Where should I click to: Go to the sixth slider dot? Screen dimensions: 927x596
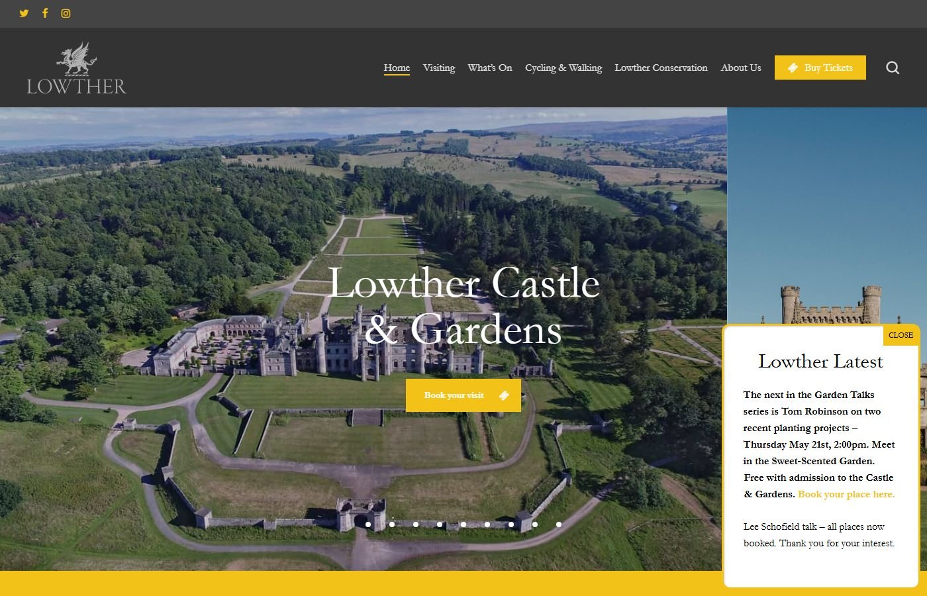point(487,524)
